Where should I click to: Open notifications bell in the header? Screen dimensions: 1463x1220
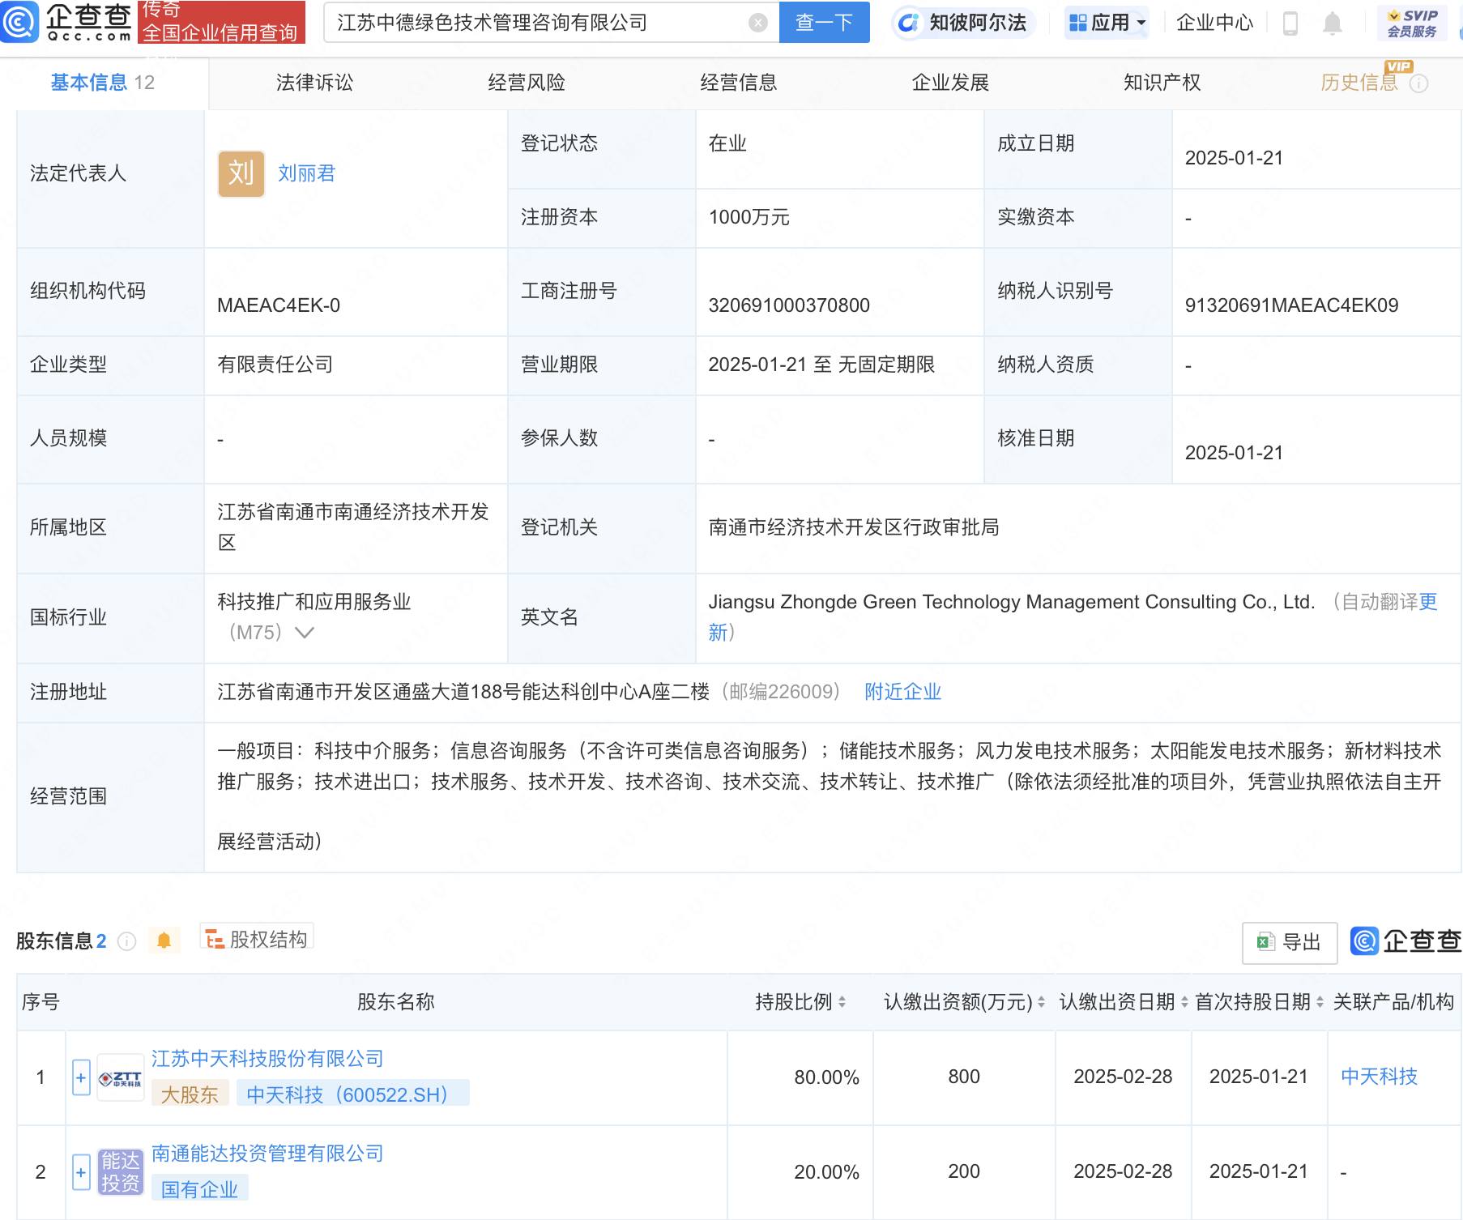[x=1332, y=23]
